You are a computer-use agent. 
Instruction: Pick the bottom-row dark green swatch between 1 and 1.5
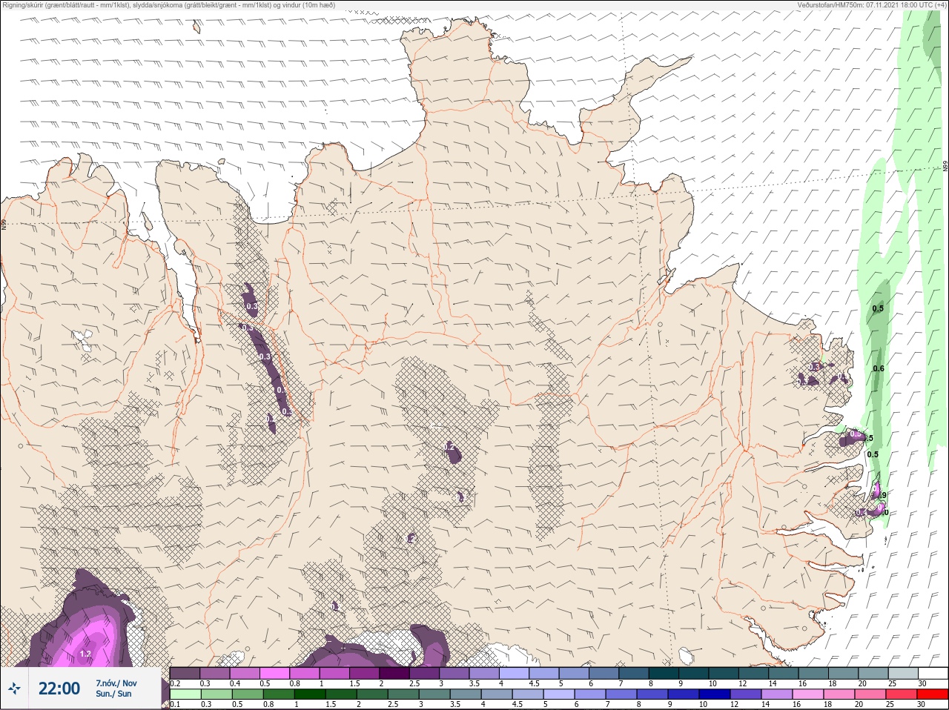pyautogui.click(x=310, y=694)
